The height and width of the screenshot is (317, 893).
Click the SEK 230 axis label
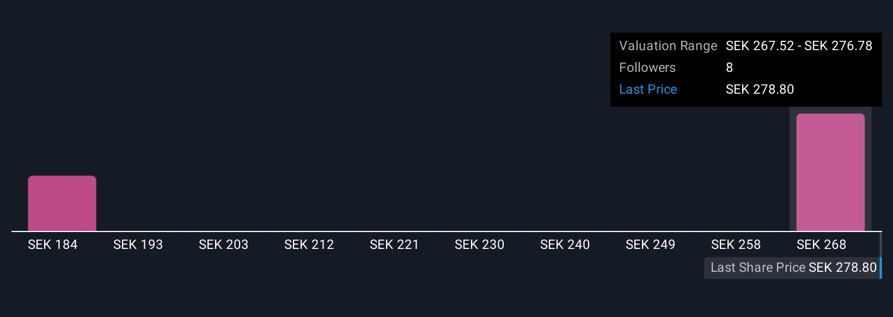pyautogui.click(x=480, y=245)
